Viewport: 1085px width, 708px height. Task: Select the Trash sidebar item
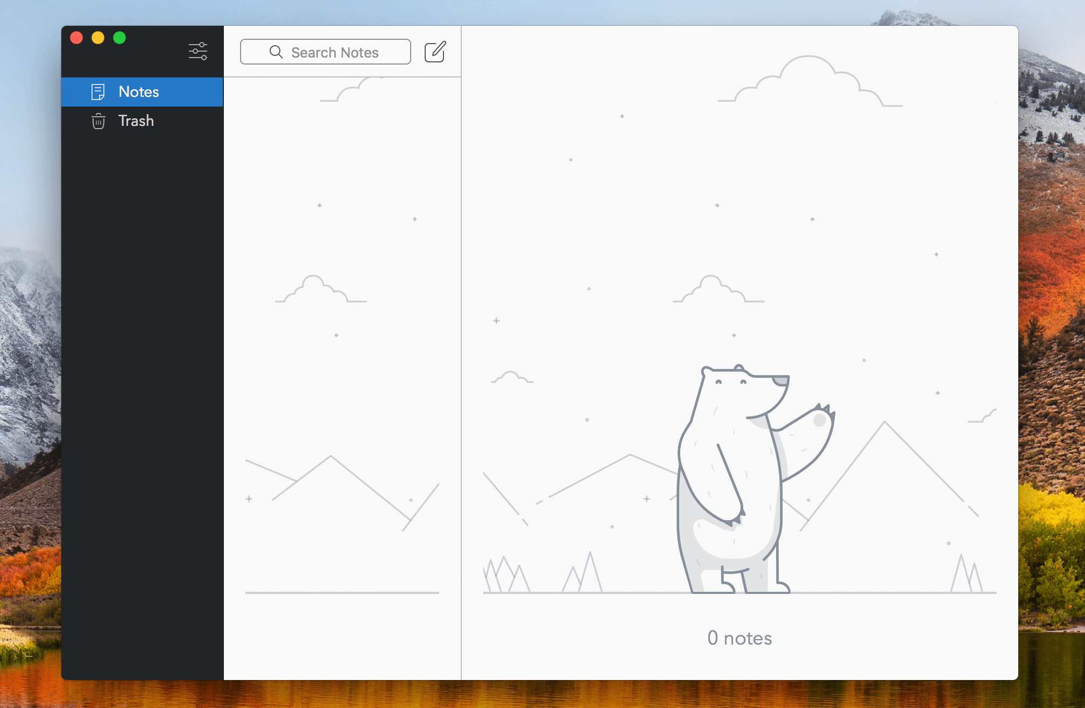136,121
